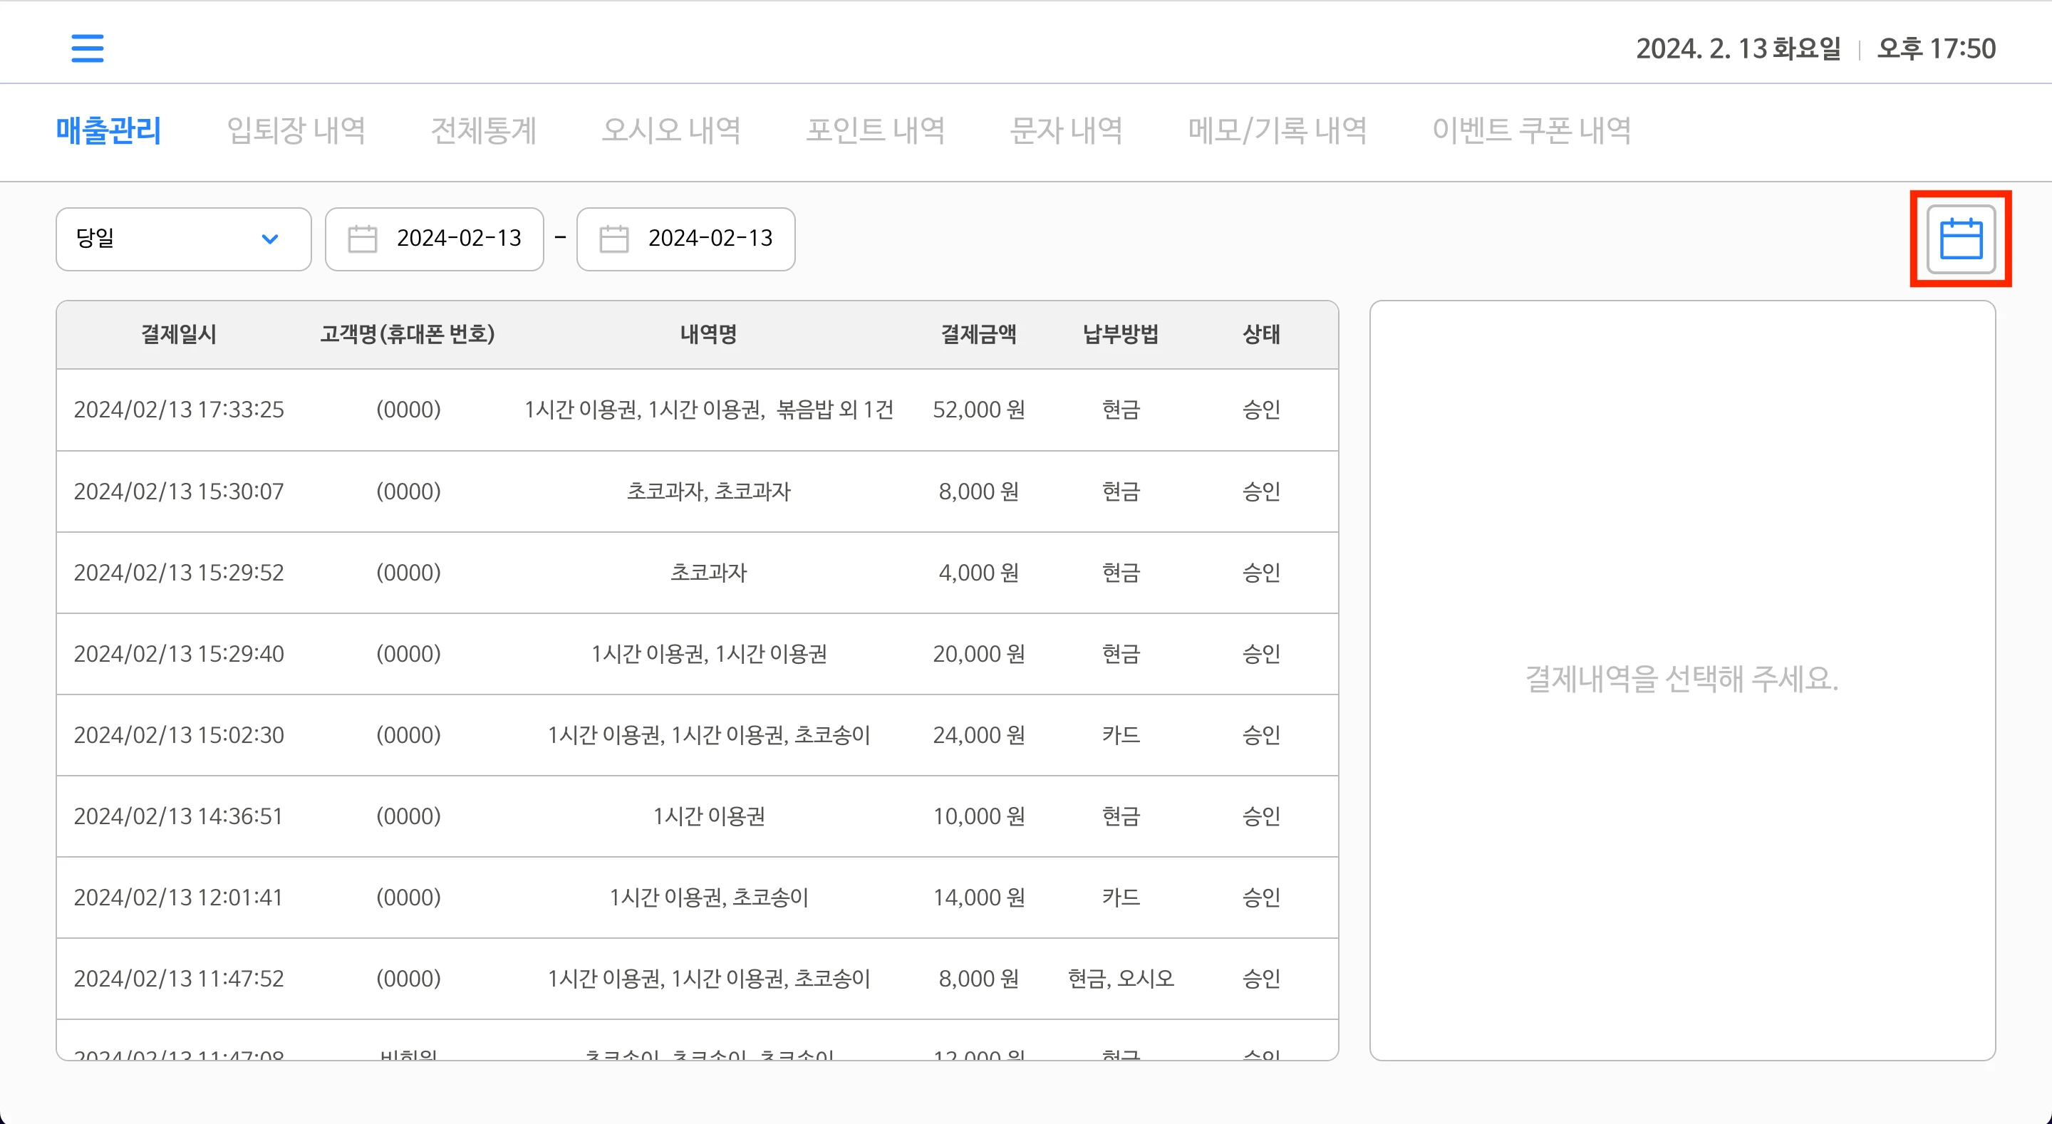This screenshot has width=2052, height=1124.
Task: Click the 2024. 2. 13 화요일 date display
Action: click(1739, 48)
